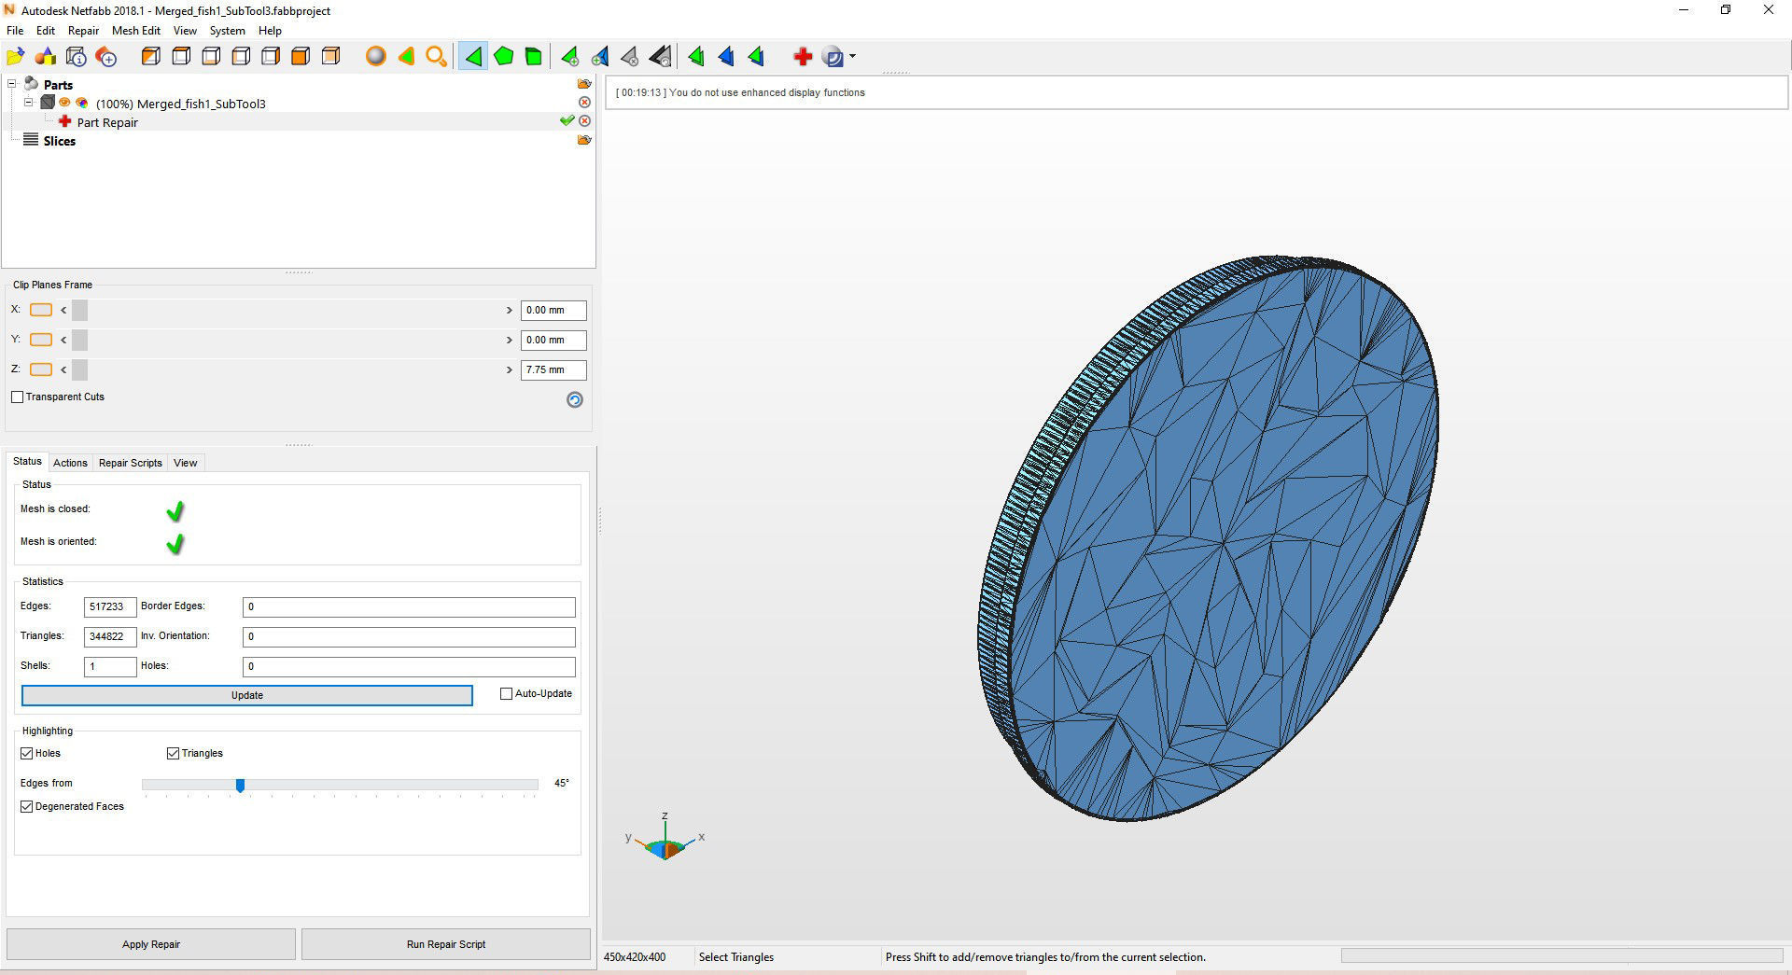Select the fourth cube view icon
This screenshot has width=1792, height=975.
(241, 57)
